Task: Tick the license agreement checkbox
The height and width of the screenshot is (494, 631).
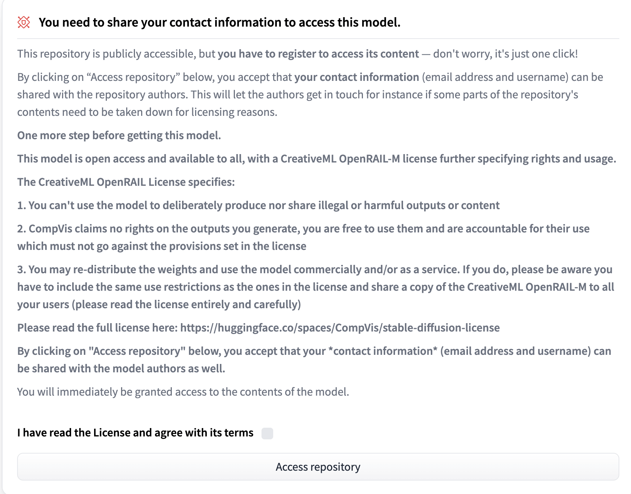Action: point(267,433)
